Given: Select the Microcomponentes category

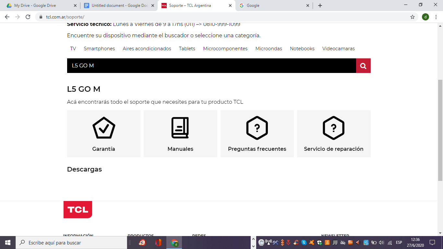Looking at the screenshot, I should point(225,49).
